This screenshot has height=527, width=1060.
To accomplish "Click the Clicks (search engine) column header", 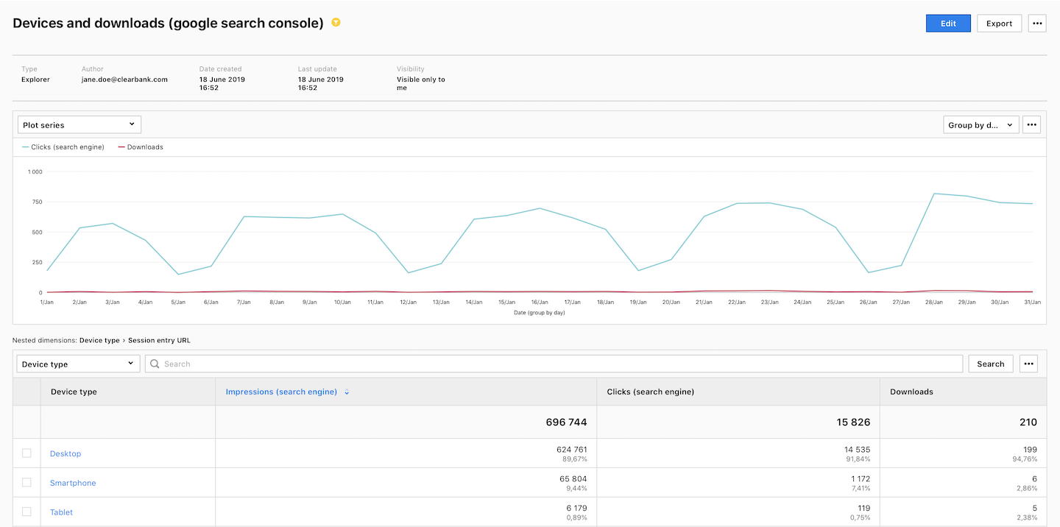I will (x=651, y=392).
